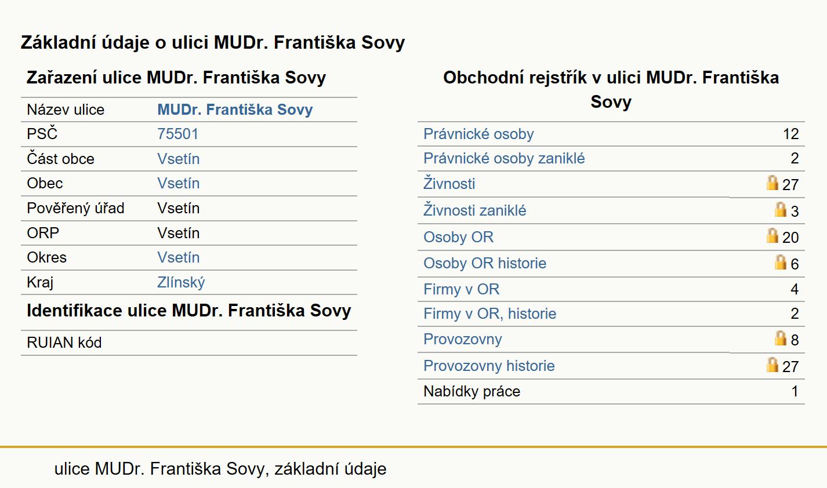827x488 pixels.
Task: Click the lock icon beside Živnosti count
Action: click(772, 183)
